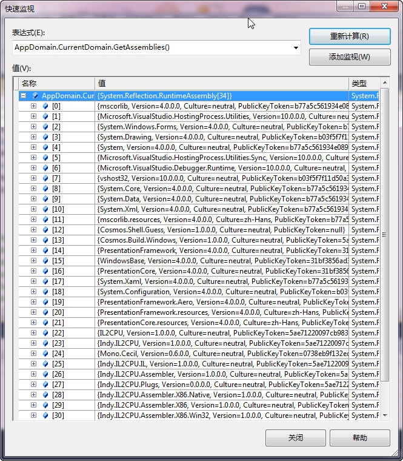
Task: Select the mscorlib.resources value cell
Action: [x=222, y=220]
